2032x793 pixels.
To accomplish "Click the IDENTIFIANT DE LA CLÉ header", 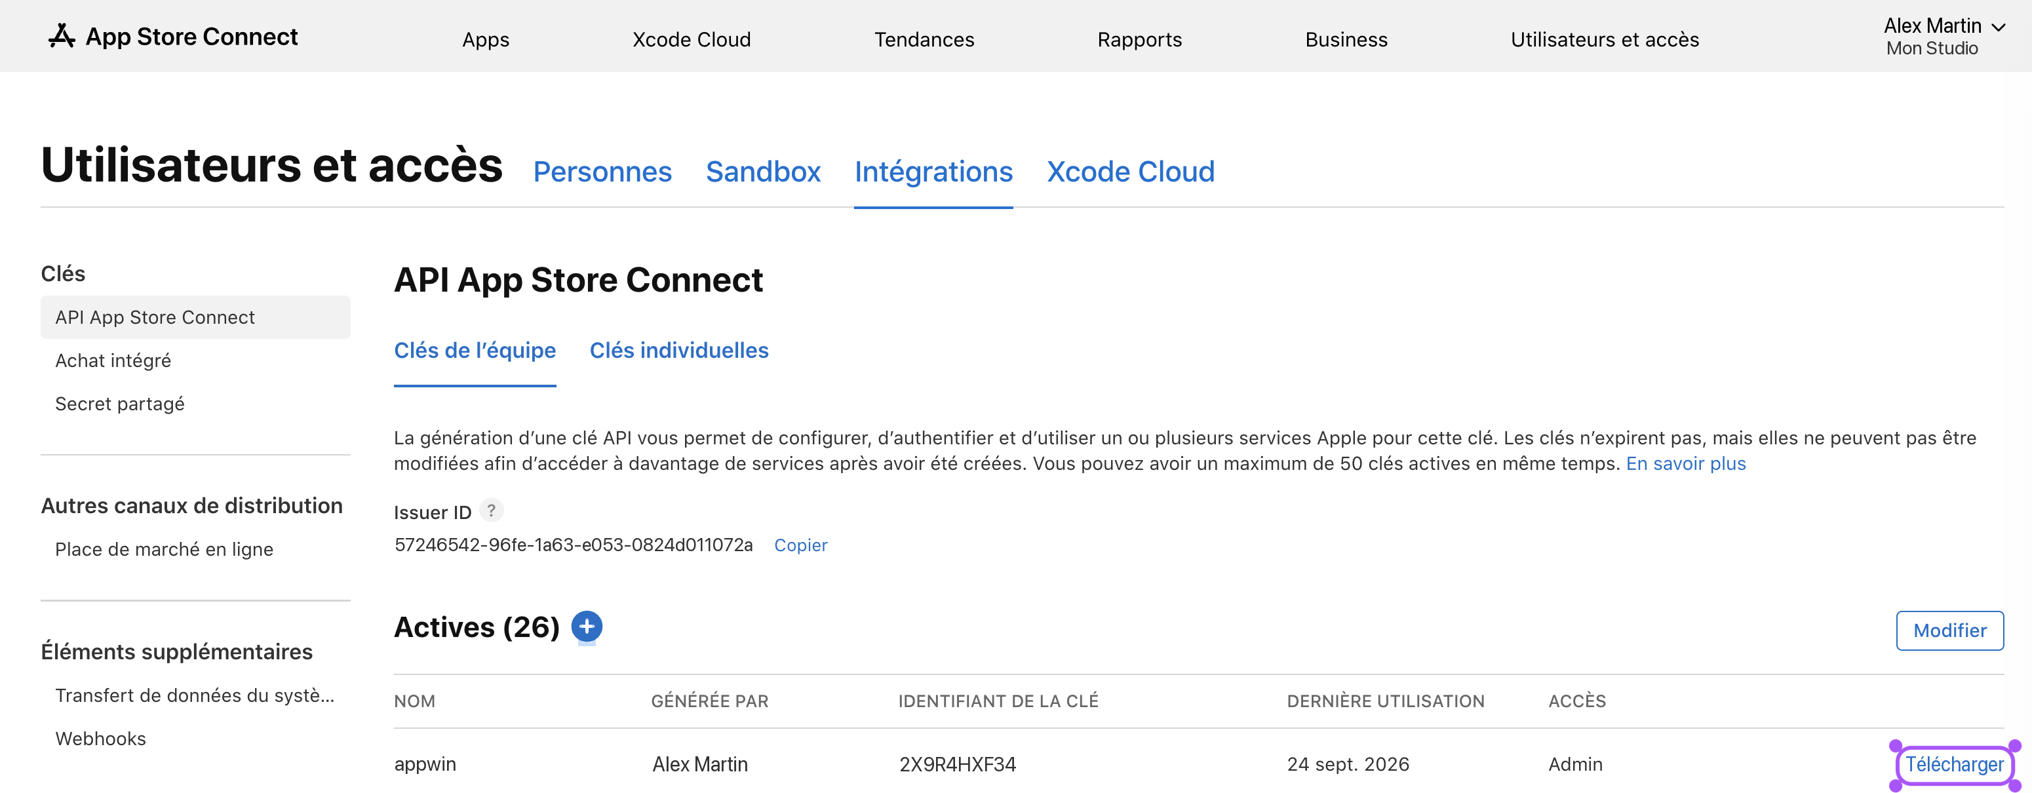I will pyautogui.click(x=998, y=701).
